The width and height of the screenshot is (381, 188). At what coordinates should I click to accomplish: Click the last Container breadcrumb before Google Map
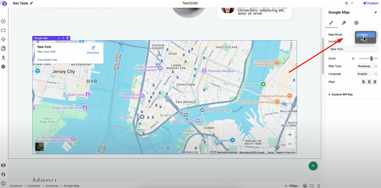(52, 186)
